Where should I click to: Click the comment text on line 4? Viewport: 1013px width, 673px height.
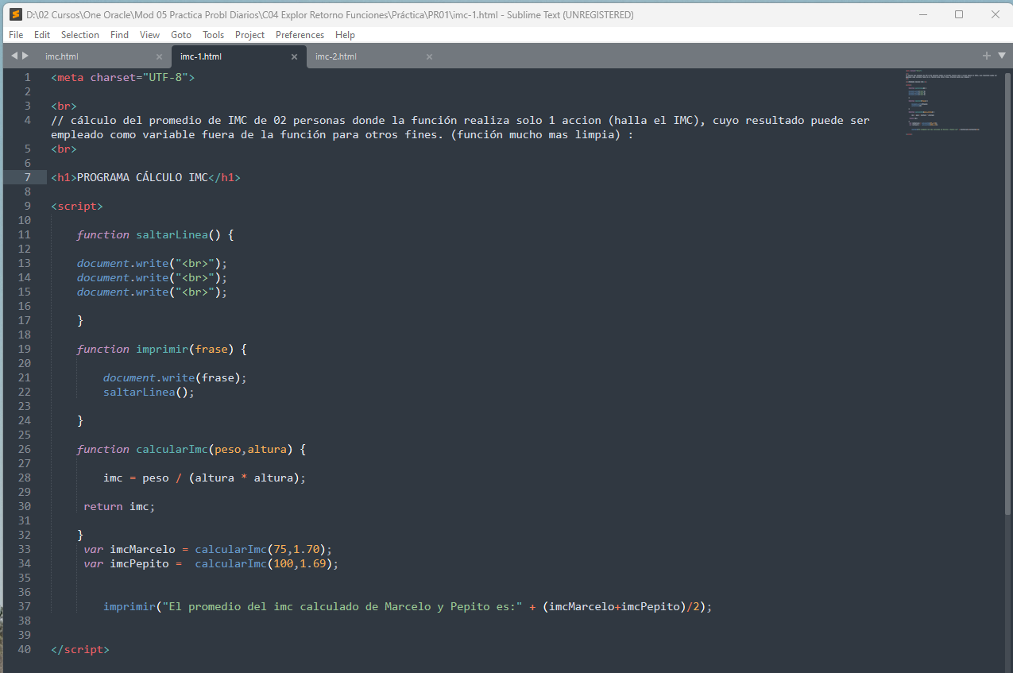[460, 127]
